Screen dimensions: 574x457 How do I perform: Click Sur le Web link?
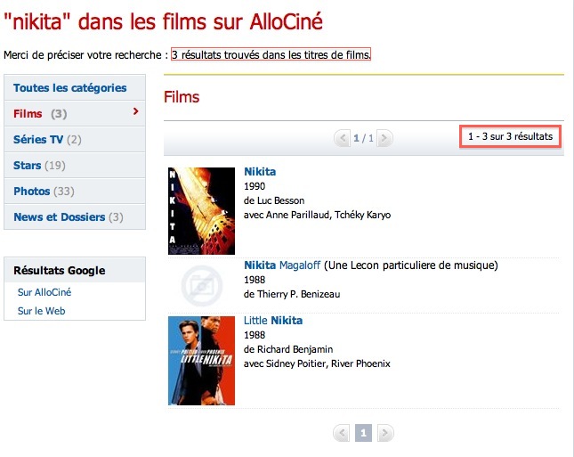(x=42, y=311)
